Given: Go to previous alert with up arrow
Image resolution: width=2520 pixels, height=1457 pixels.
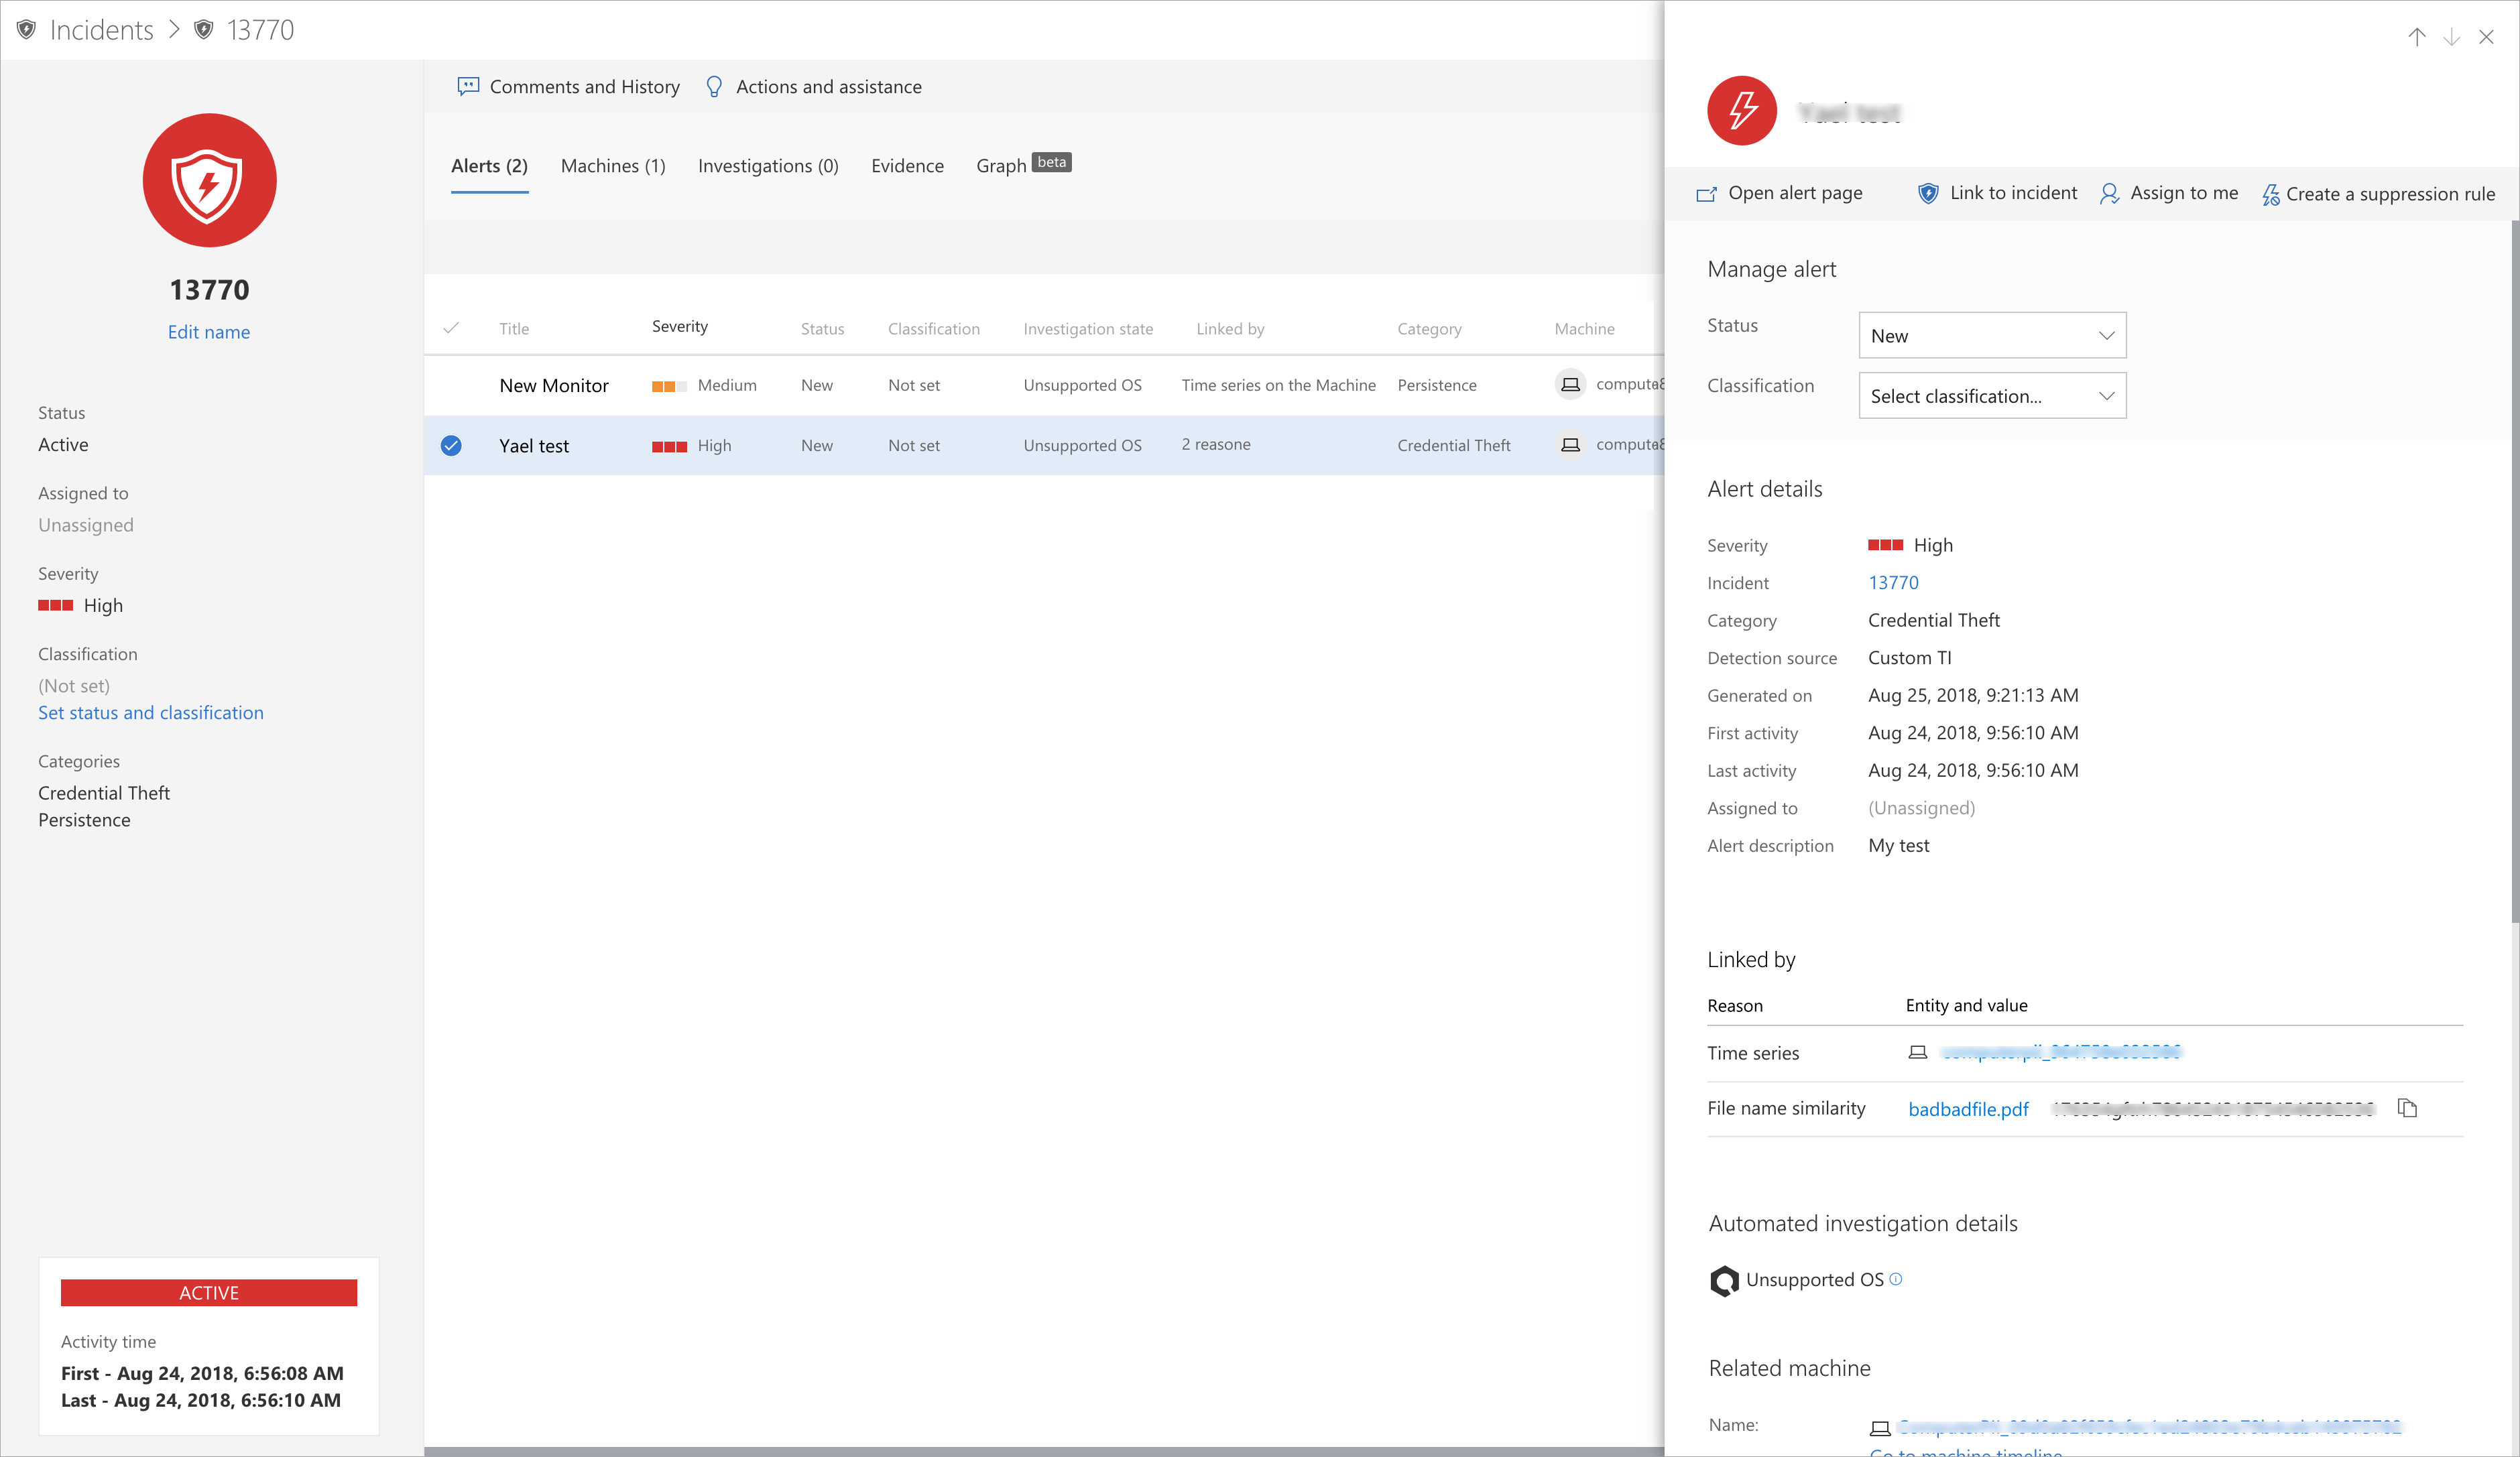Looking at the screenshot, I should 2416,37.
